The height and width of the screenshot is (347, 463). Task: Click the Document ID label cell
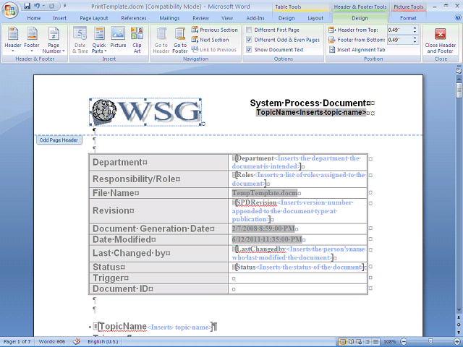[159, 288]
